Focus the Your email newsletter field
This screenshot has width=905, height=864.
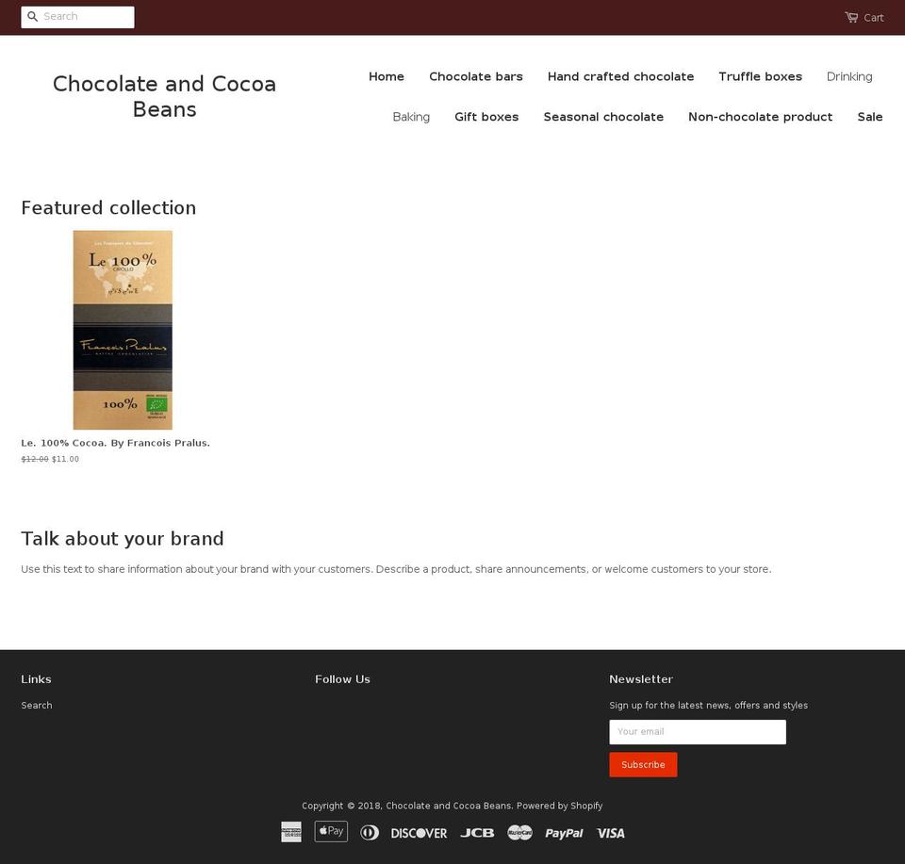[x=698, y=732]
